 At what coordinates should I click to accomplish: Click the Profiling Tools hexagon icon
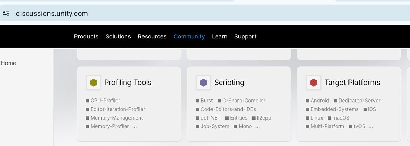point(94,83)
